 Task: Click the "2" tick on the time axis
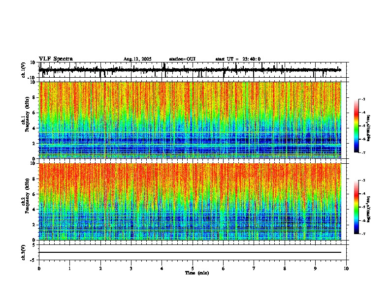(x=100, y=269)
